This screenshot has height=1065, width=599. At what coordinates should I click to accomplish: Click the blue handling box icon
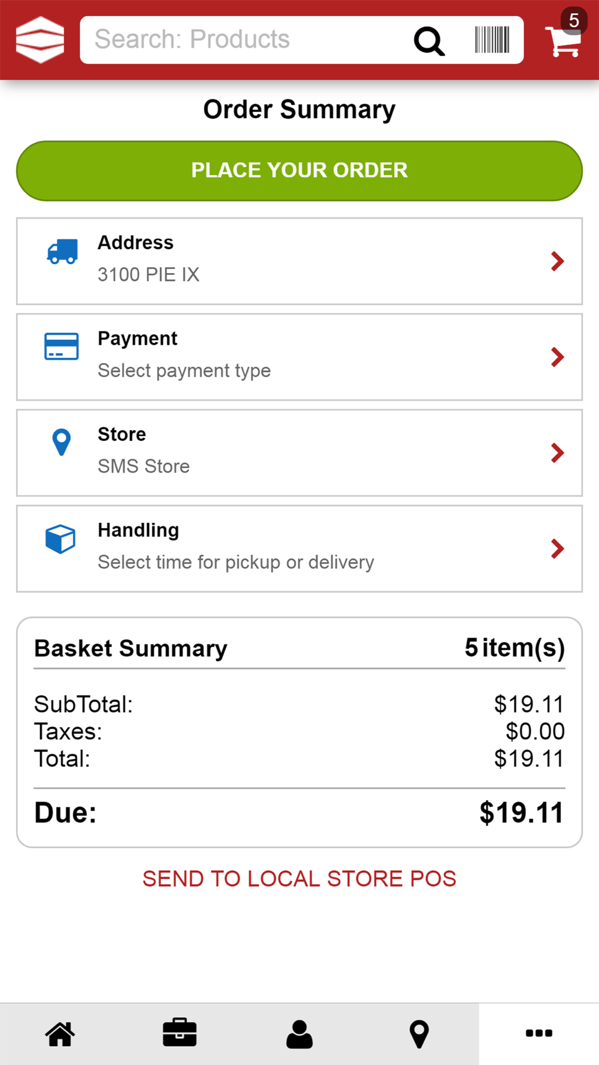click(x=60, y=538)
